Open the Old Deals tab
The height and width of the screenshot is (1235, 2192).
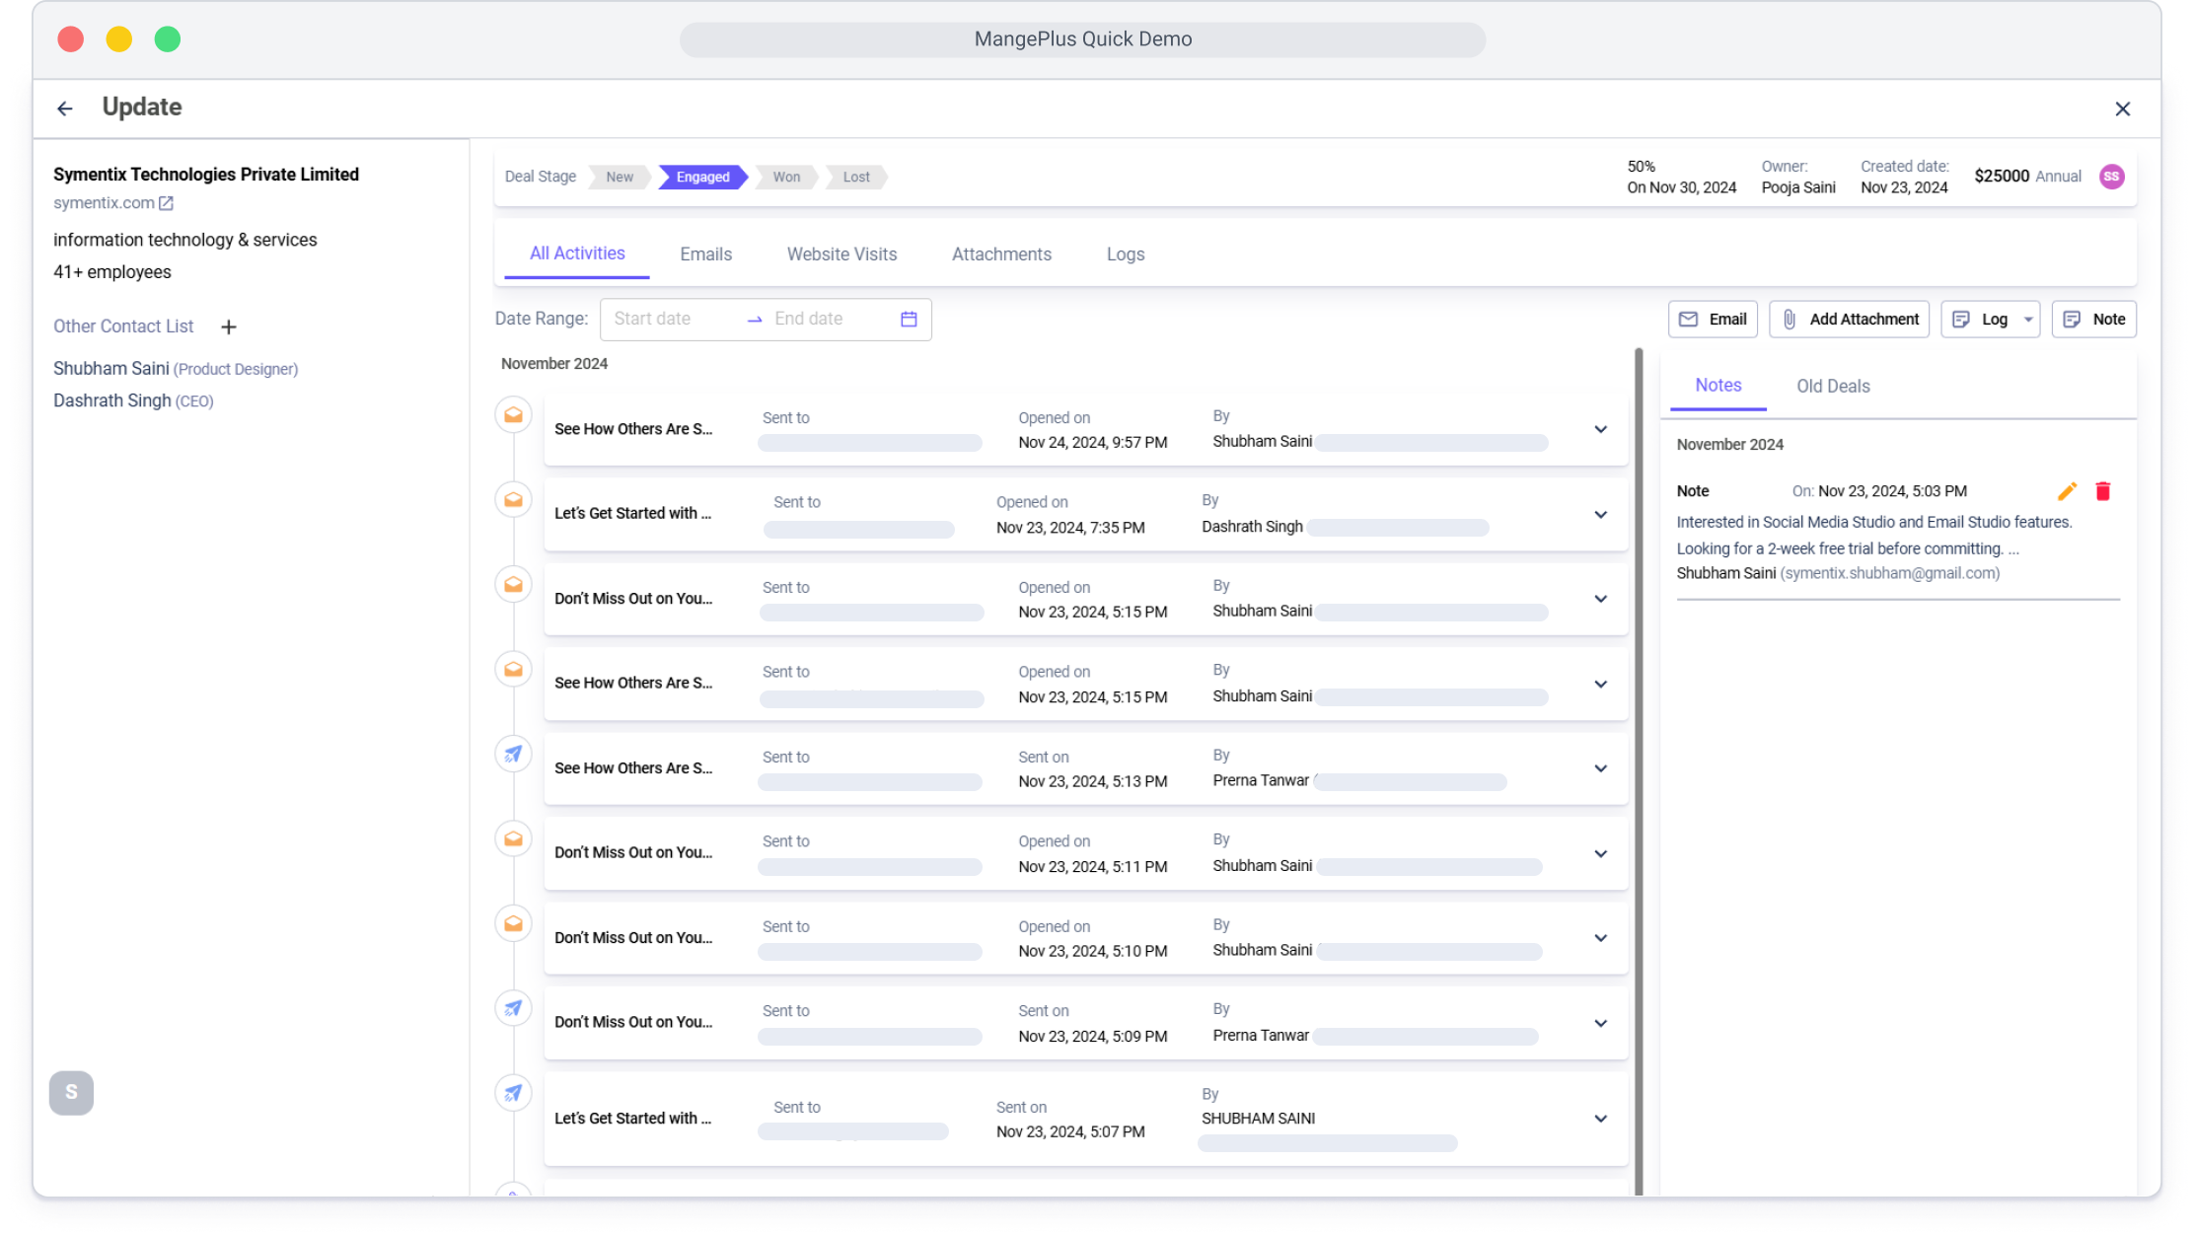[1832, 387]
